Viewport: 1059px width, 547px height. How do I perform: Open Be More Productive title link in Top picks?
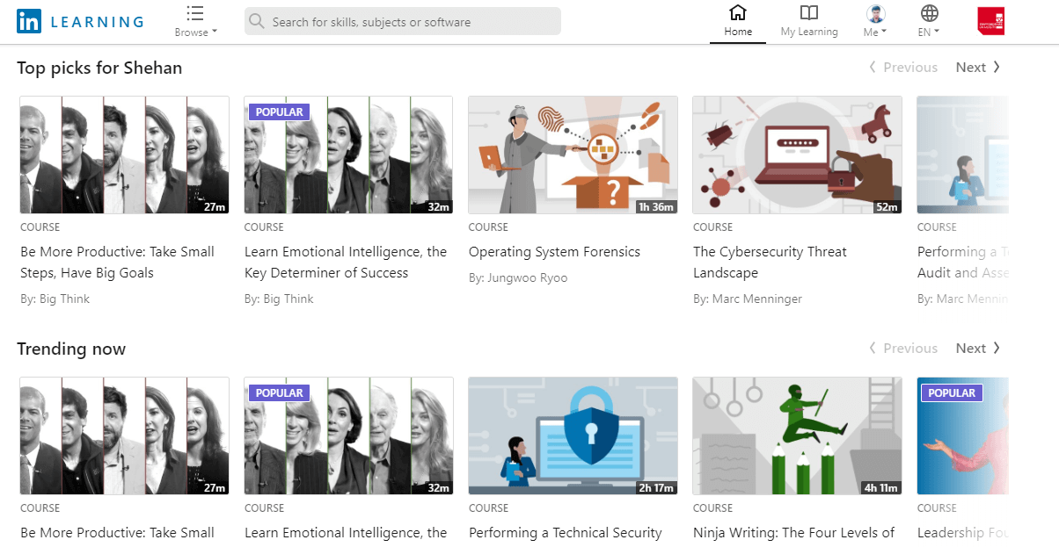pyautogui.click(x=118, y=263)
